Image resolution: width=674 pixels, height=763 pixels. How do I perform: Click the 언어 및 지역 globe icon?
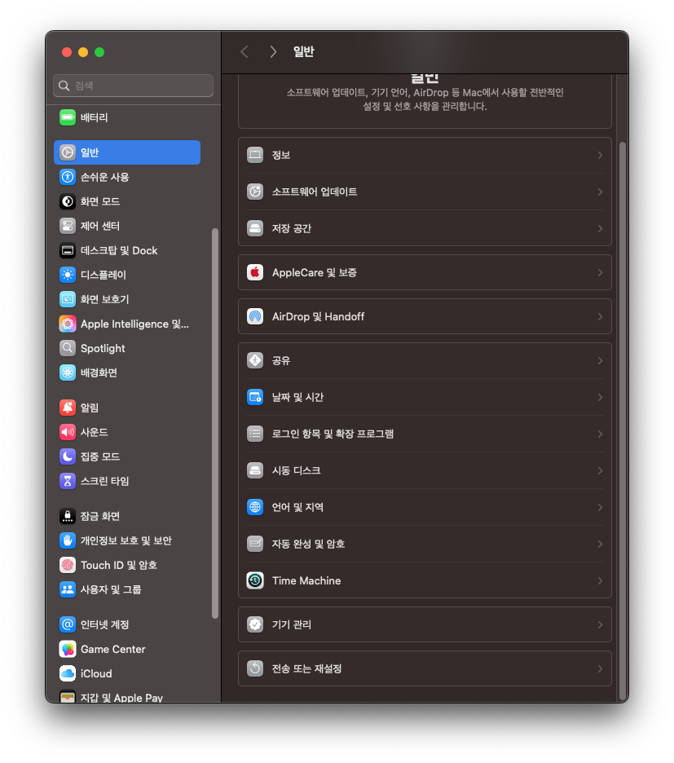tap(255, 507)
